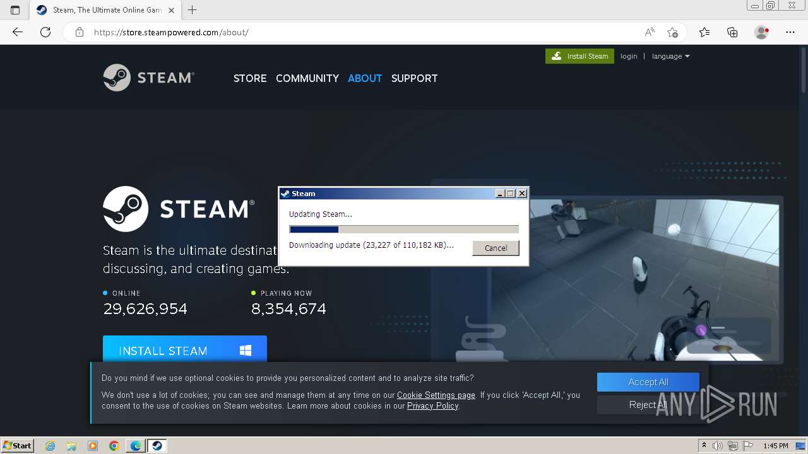Open the tab actions menu icon
The height and width of the screenshot is (454, 808).
[15, 10]
